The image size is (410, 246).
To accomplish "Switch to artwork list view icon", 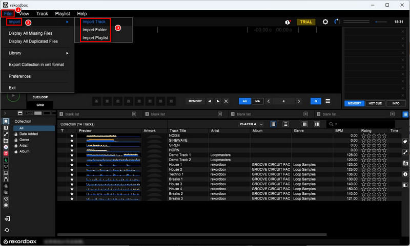I will (273, 124).
